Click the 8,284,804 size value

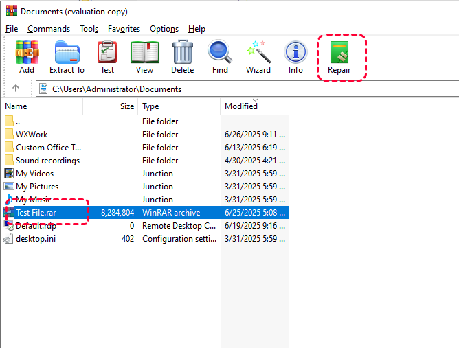[117, 213]
